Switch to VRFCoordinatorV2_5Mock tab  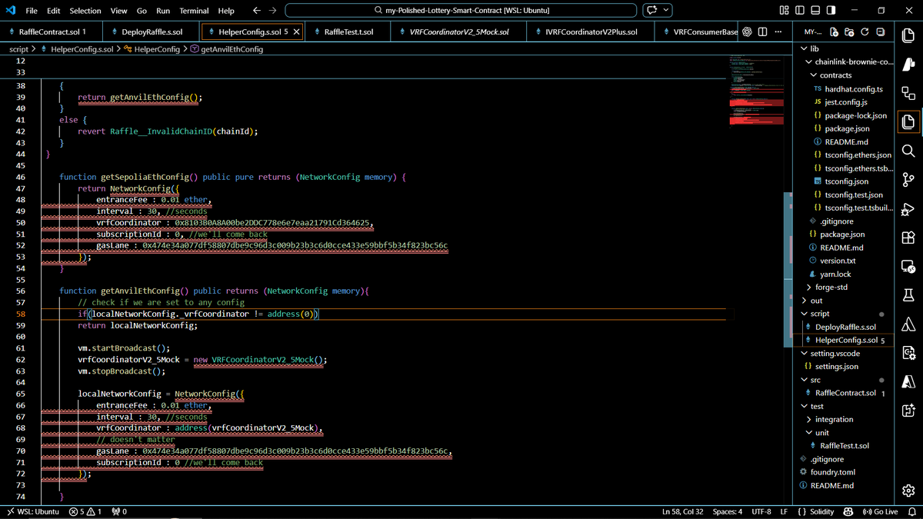(458, 32)
